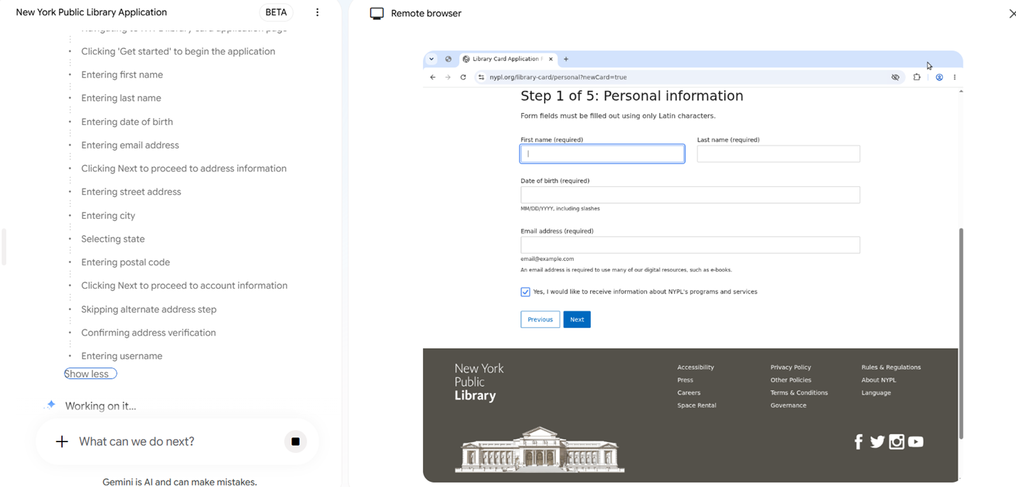Image resolution: width=1016 pixels, height=487 pixels.
Task: Open the Governance footer link
Action: [788, 405]
